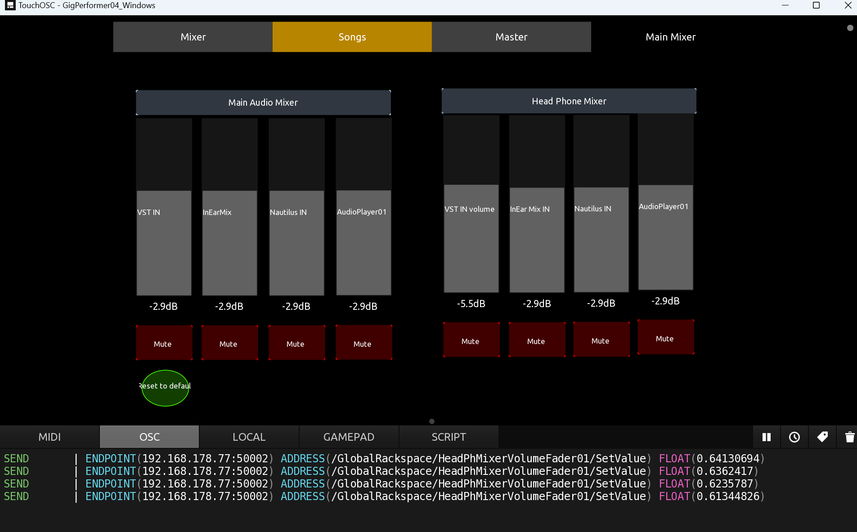Toggle timestamps with the clock icon
Screen dimensions: 857x532
pyautogui.click(x=794, y=437)
